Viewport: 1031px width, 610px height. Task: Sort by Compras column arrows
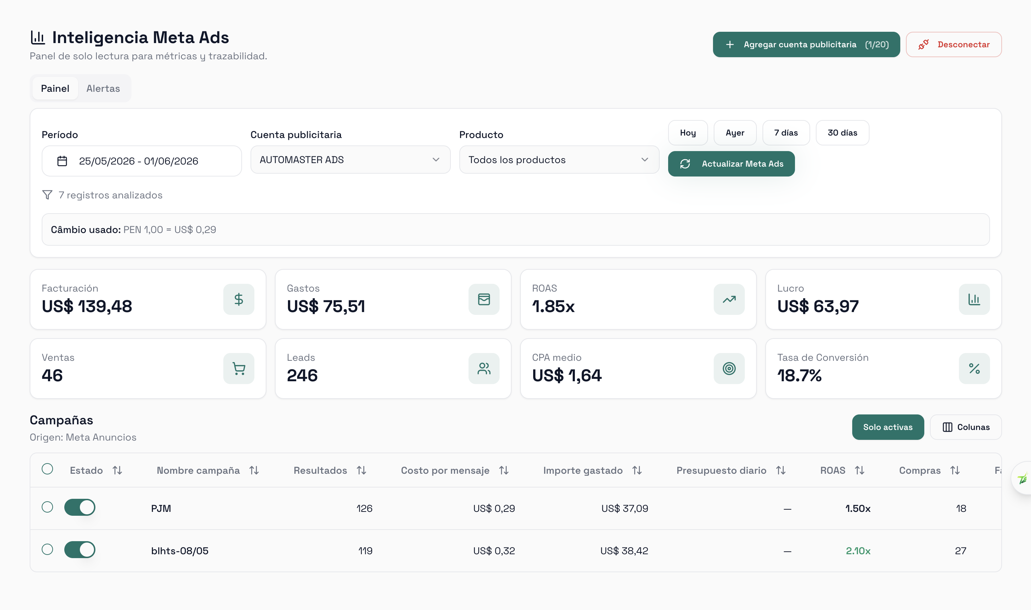(955, 470)
